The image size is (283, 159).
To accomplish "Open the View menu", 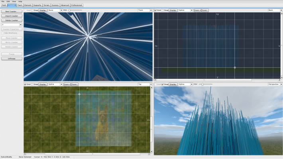I will [14, 2].
